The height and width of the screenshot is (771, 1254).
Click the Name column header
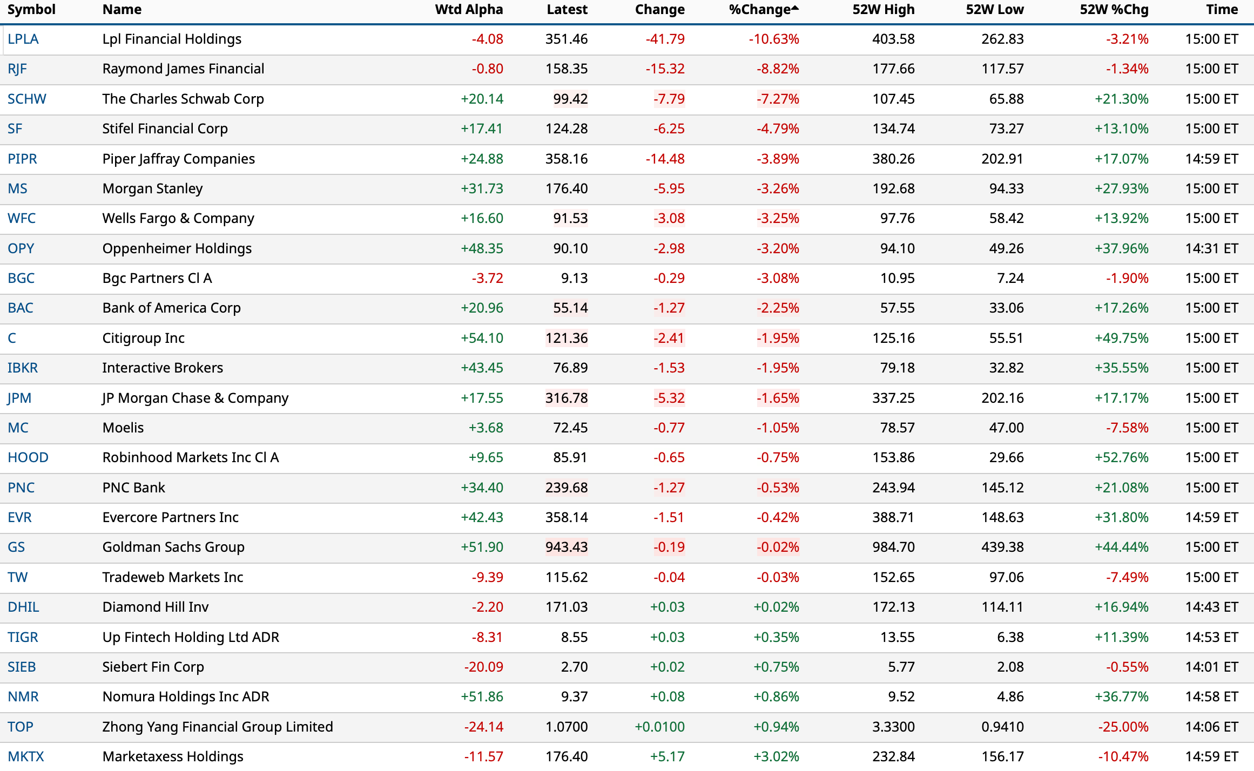122,10
